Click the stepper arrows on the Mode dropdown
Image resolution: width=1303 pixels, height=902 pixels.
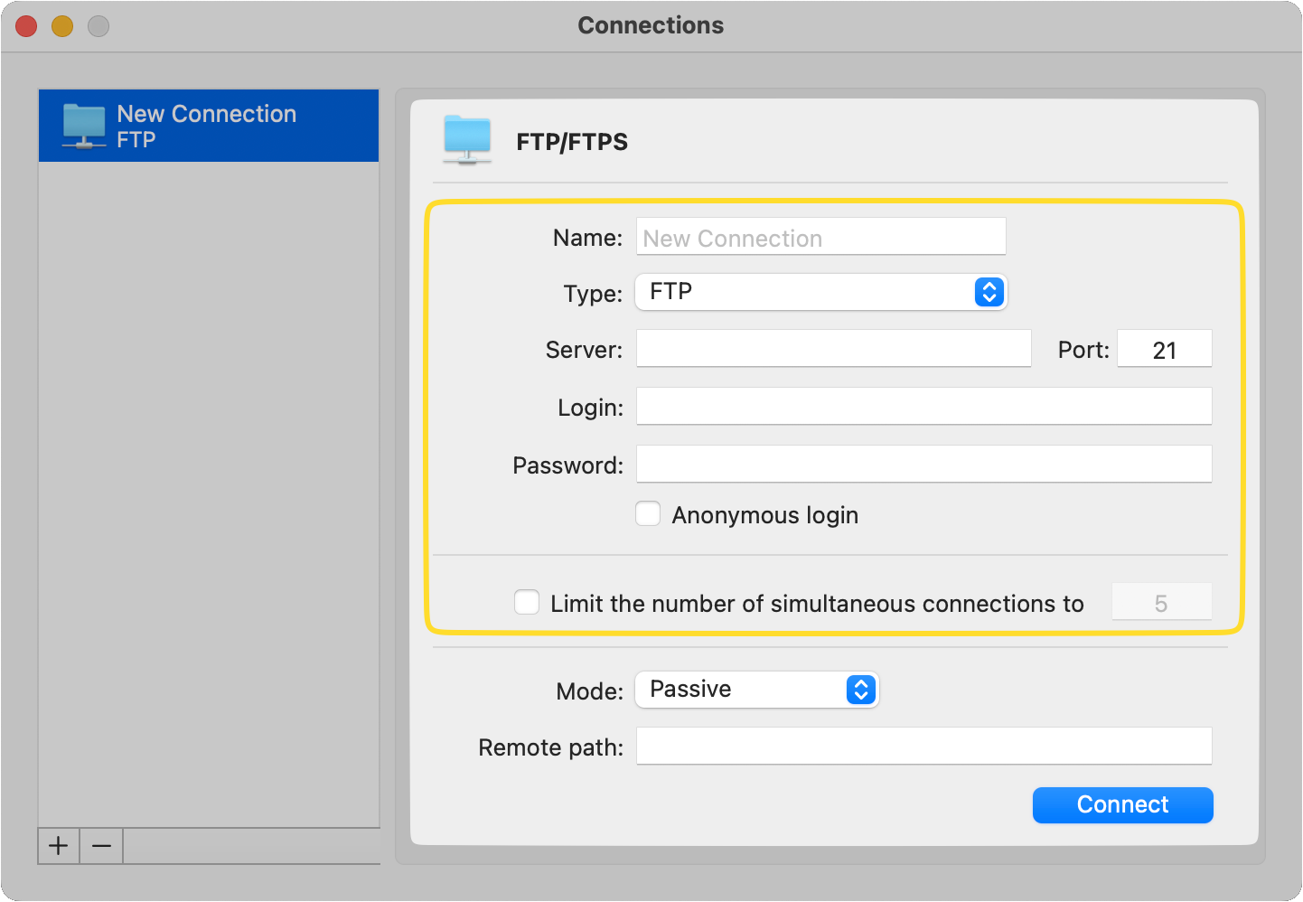coord(861,690)
